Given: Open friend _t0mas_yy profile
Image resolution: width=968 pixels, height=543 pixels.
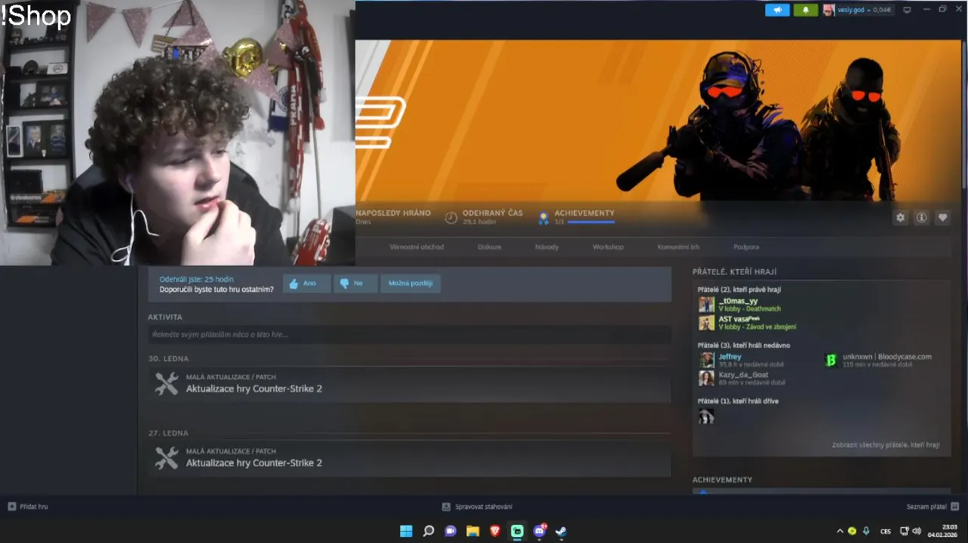Looking at the screenshot, I should tap(738, 301).
